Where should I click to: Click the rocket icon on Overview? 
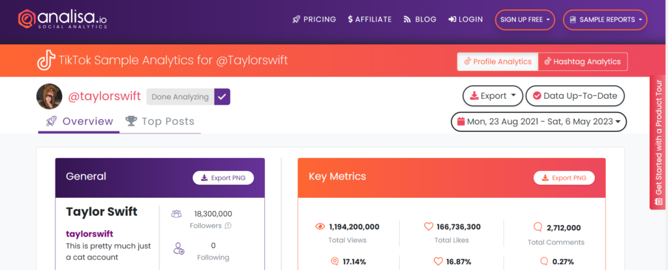pyautogui.click(x=51, y=121)
